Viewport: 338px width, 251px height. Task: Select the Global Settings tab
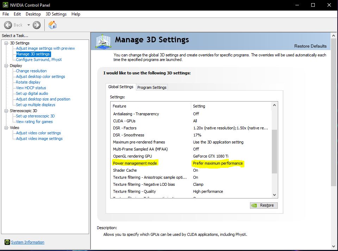121,87
